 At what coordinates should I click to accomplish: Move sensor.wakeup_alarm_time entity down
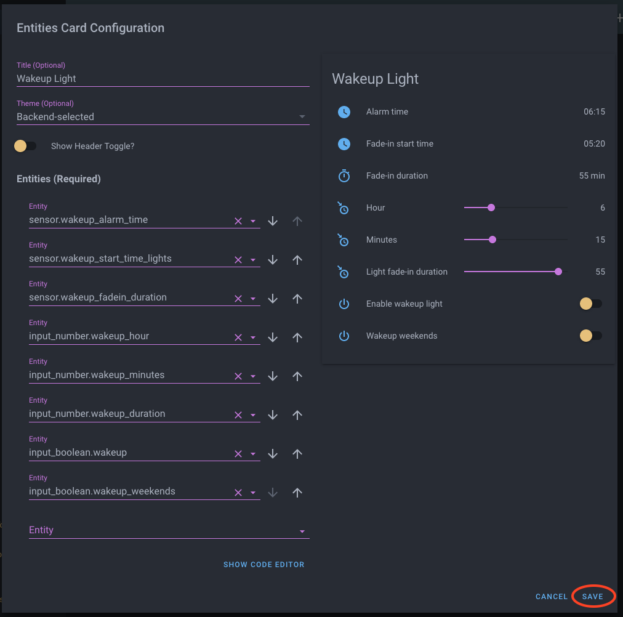273,221
